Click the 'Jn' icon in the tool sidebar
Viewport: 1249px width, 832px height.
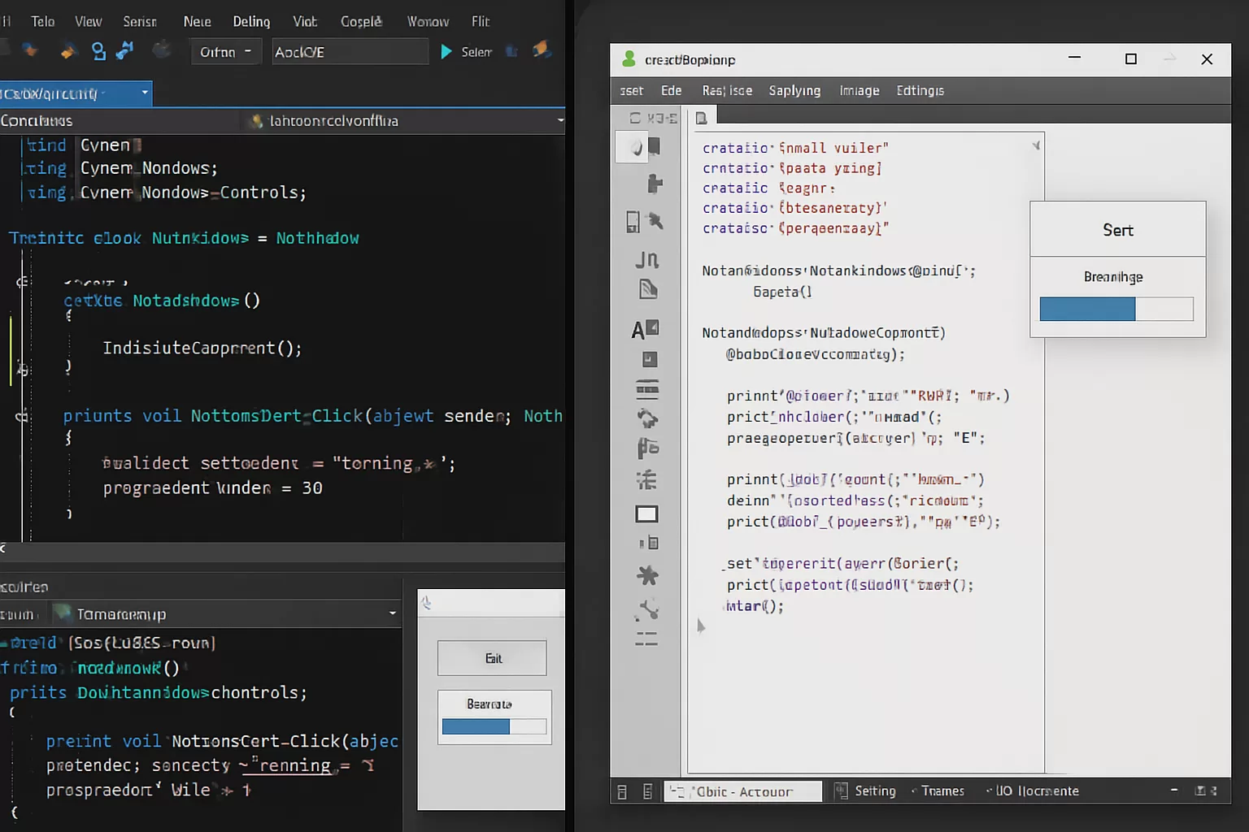pos(646,259)
